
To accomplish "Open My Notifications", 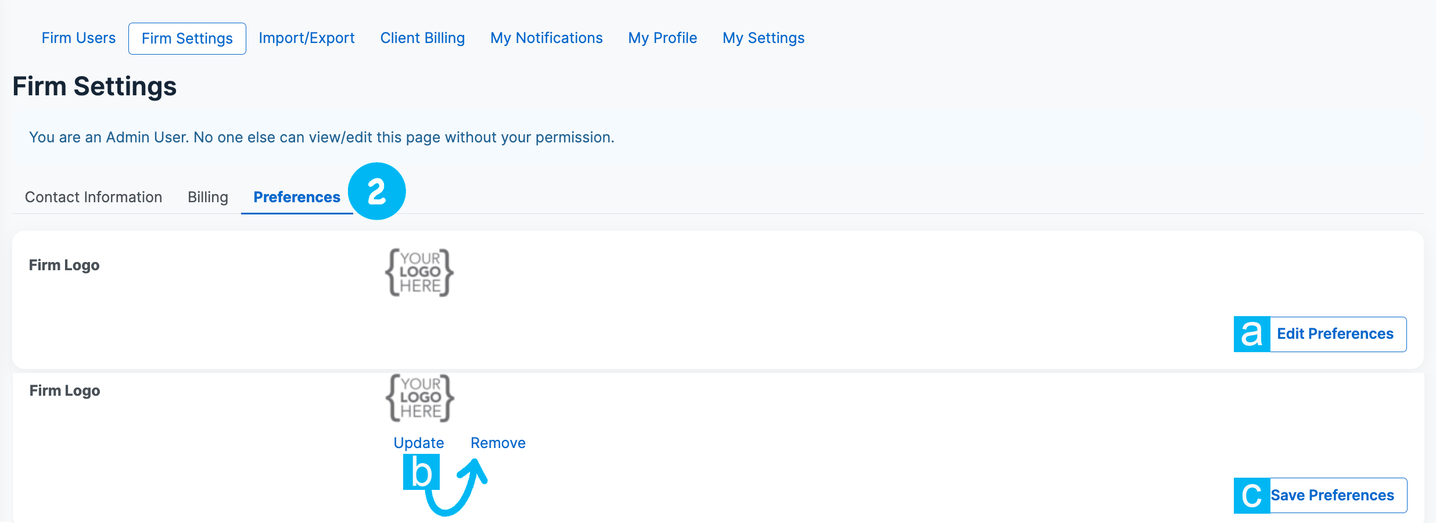I will 546,38.
